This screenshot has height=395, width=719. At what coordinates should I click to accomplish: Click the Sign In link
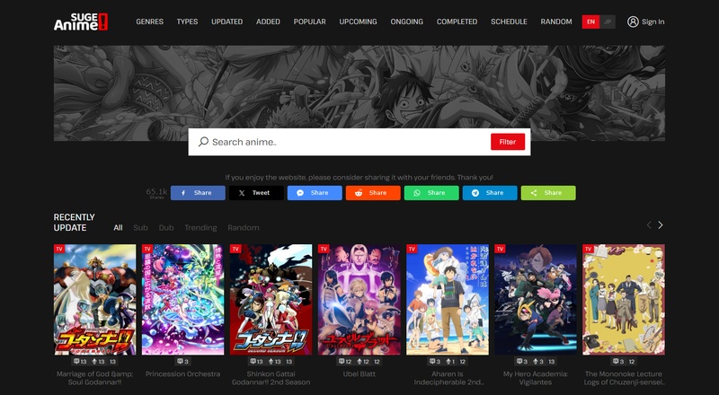653,22
